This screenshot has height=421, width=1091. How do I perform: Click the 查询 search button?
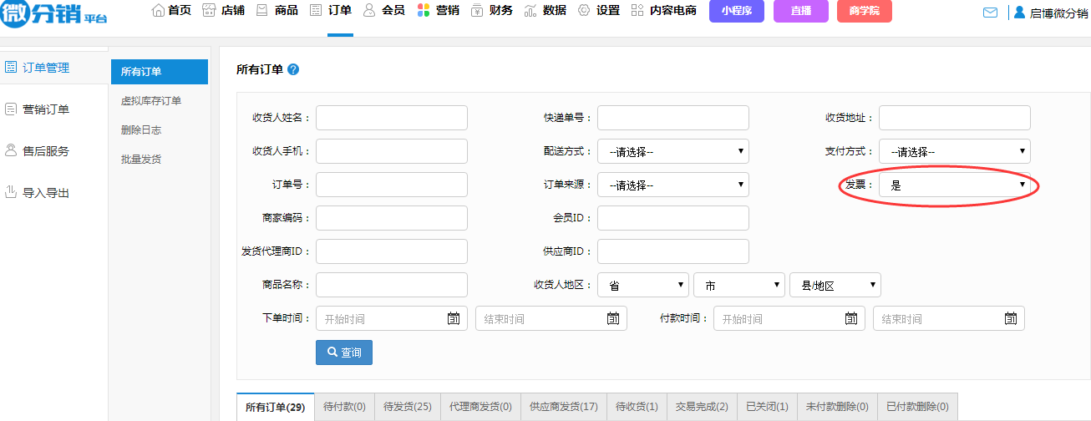343,353
